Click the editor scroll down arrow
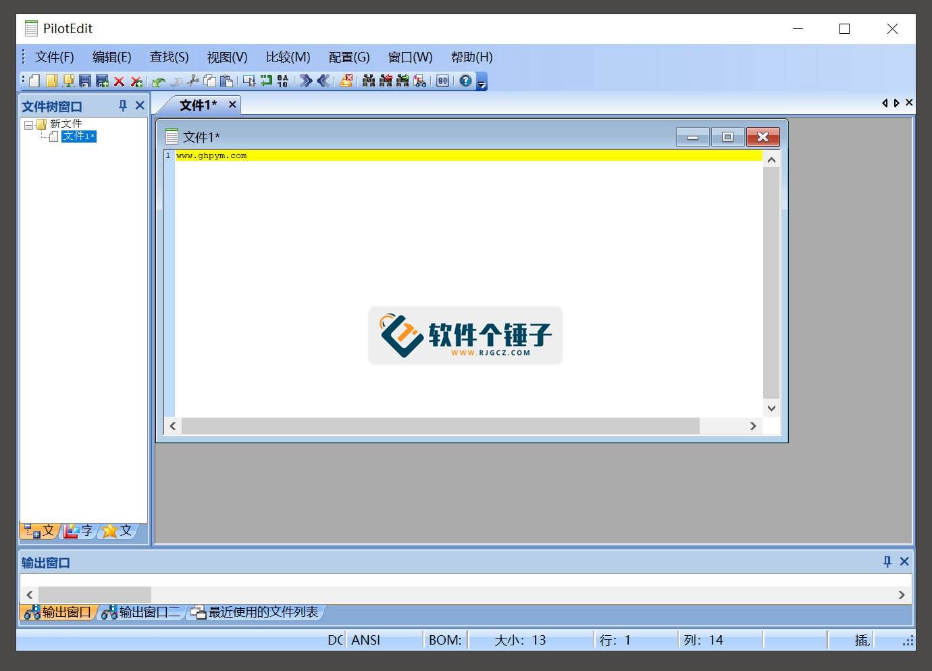Viewport: 932px width, 671px height. click(x=771, y=408)
